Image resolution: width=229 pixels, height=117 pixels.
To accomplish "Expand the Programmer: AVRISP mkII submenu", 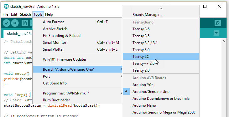I will pyautogui.click(x=78, y=93).
